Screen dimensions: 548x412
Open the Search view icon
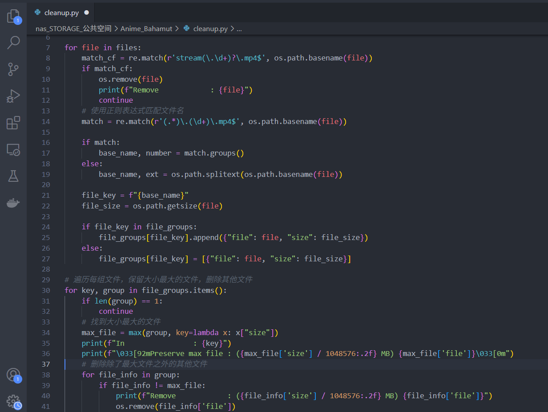point(13,43)
